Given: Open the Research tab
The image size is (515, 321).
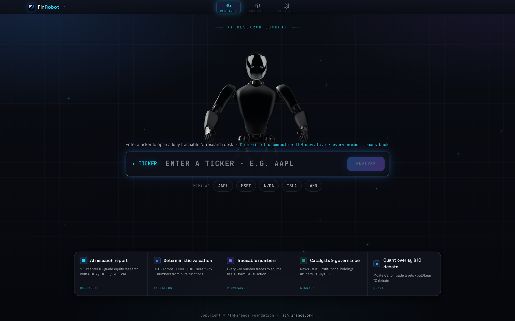Looking at the screenshot, I should coord(229,7).
